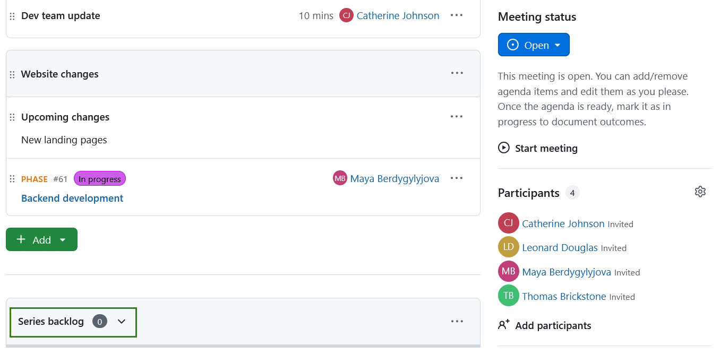Open the Upcoming changes options menu

(457, 116)
